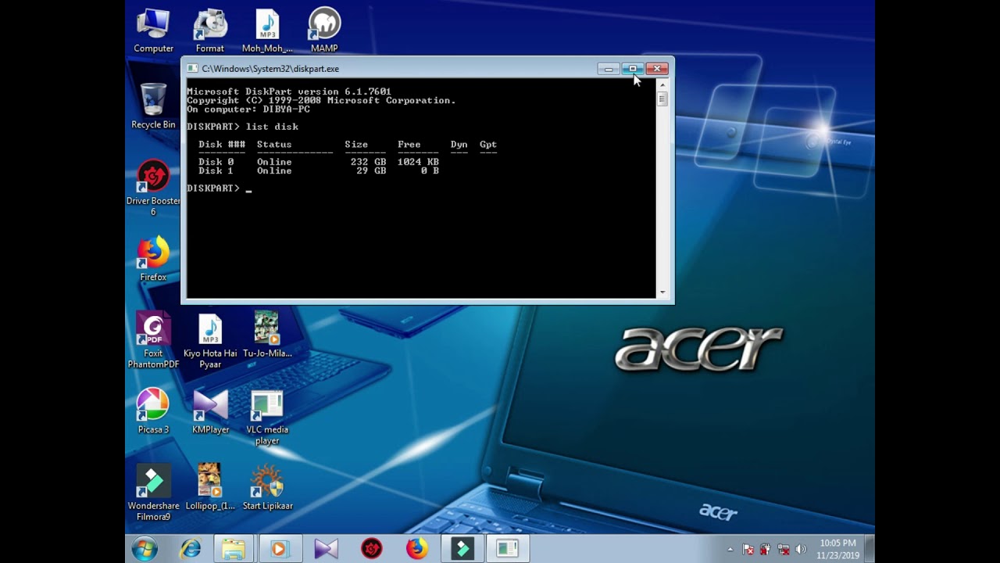Viewport: 1000px width, 563px height.
Task: Click the power plug tray icon
Action: 765,550
